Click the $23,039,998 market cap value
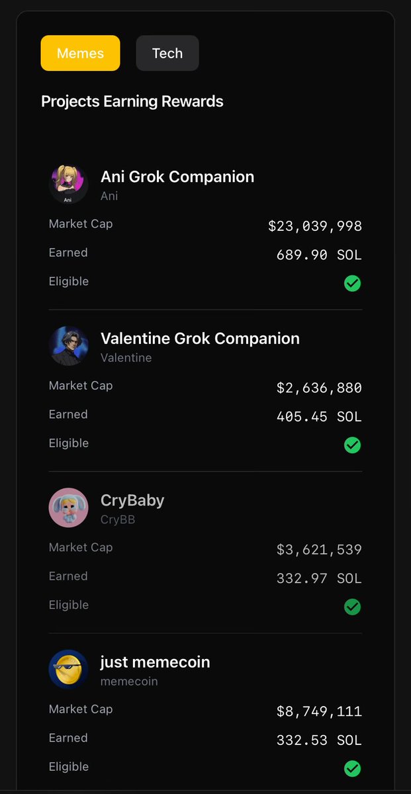 pos(315,226)
